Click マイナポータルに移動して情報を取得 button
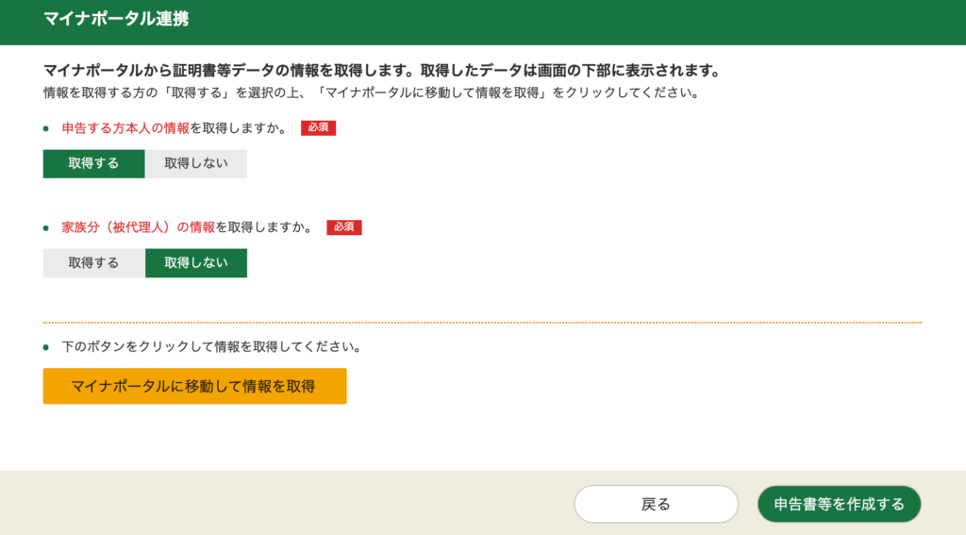Image resolution: width=966 pixels, height=535 pixels. (194, 386)
